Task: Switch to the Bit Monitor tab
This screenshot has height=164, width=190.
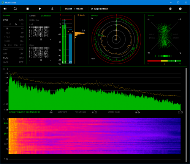Action: [46, 15]
